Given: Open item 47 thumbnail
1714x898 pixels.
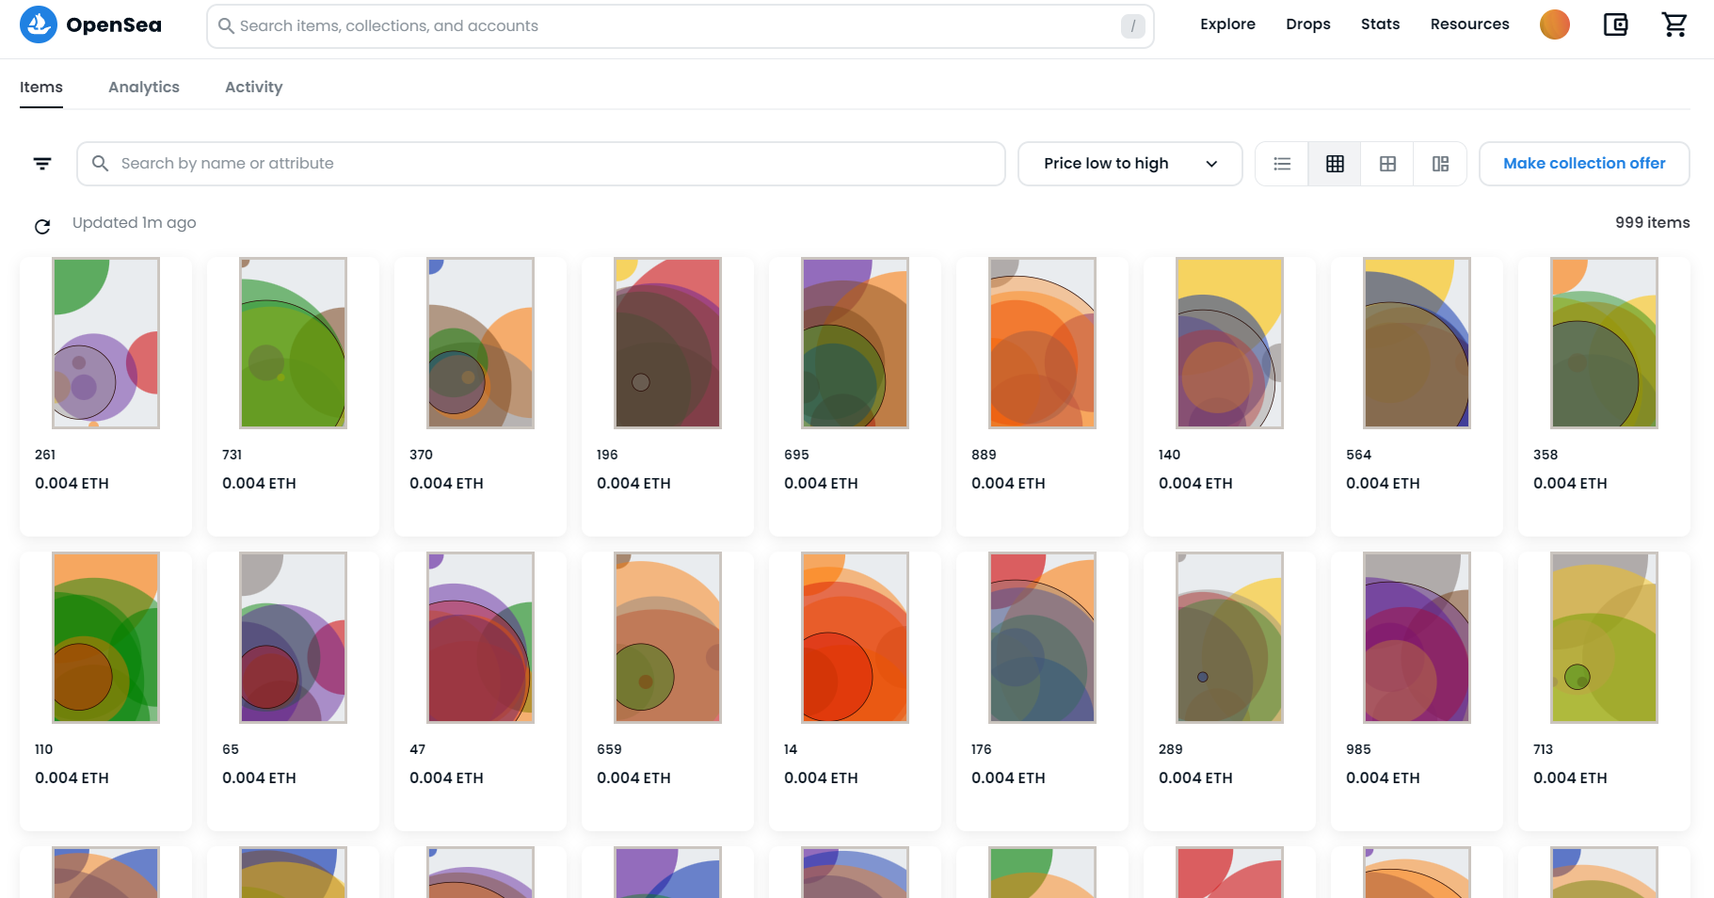Looking at the screenshot, I should pyautogui.click(x=480, y=638).
